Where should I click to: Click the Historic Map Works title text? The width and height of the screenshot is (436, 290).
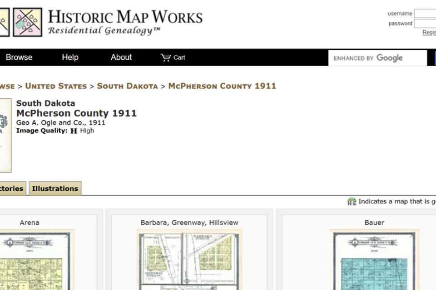(125, 17)
